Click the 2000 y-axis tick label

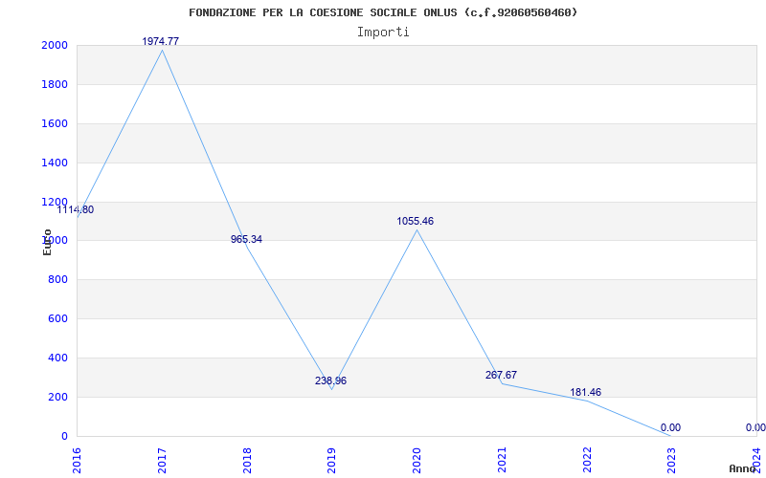click(x=55, y=45)
